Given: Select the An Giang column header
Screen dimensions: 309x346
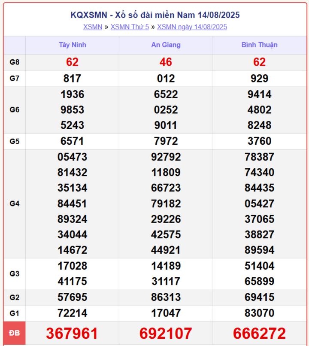Looking at the screenshot, I should [166, 45].
